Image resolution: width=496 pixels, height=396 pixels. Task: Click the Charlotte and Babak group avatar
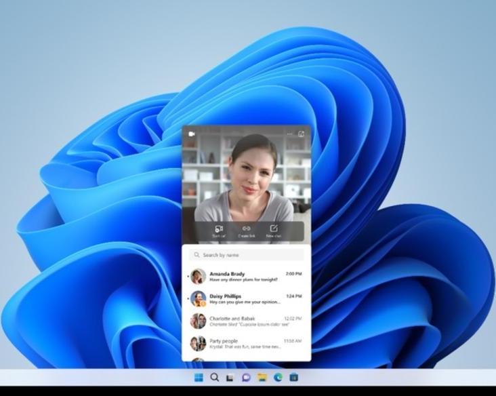coord(199,321)
